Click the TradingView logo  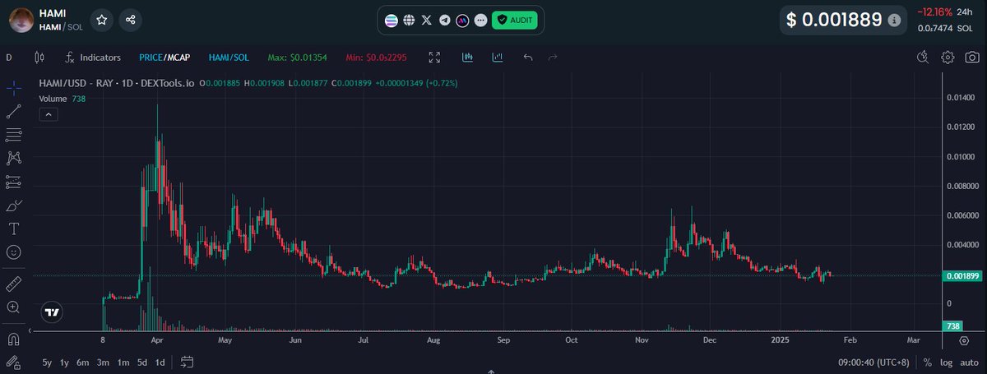(52, 312)
